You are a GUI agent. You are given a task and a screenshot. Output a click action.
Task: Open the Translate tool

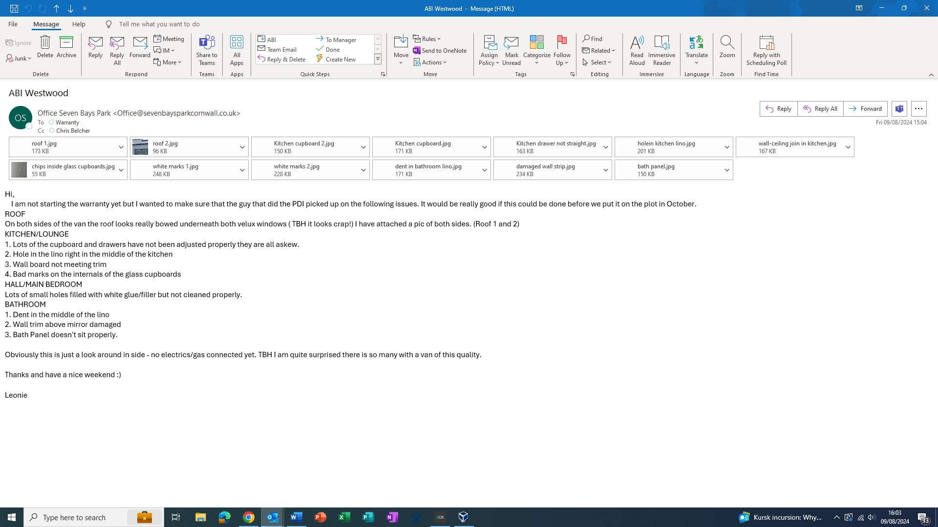696,49
